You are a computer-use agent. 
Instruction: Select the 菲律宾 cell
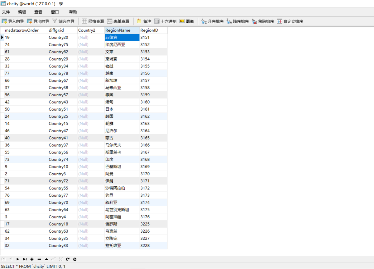click(x=122, y=37)
